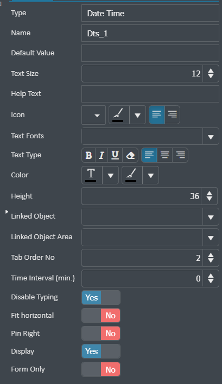This screenshot has width=222, height=384.
Task: Click the eraser clear-formatting icon
Action: [x=130, y=155]
